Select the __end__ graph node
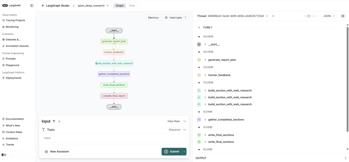 (x=114, y=107)
